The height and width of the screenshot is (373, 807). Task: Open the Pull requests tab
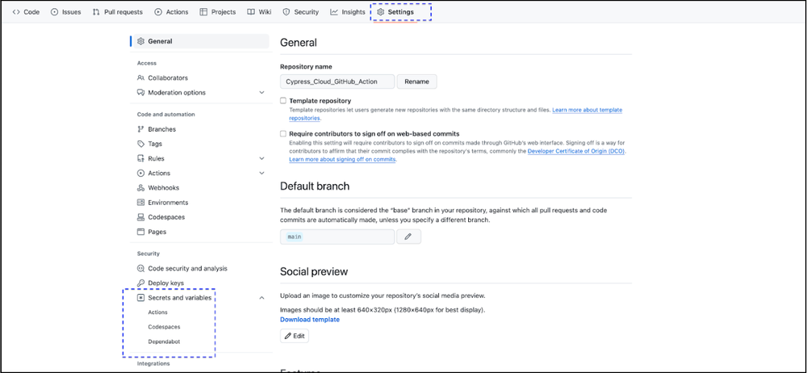tap(118, 12)
